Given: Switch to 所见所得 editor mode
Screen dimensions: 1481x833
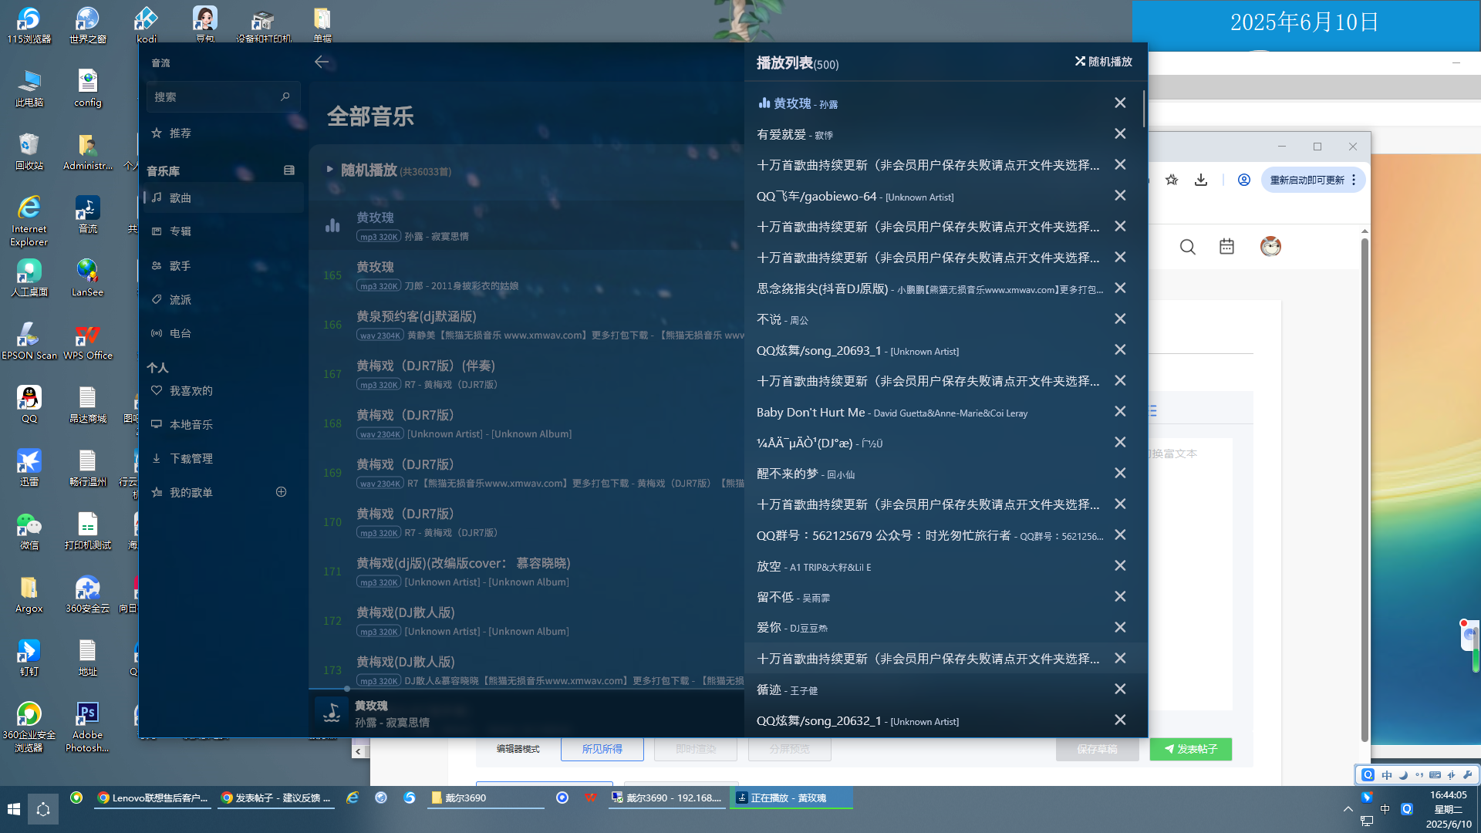Looking at the screenshot, I should click(602, 749).
